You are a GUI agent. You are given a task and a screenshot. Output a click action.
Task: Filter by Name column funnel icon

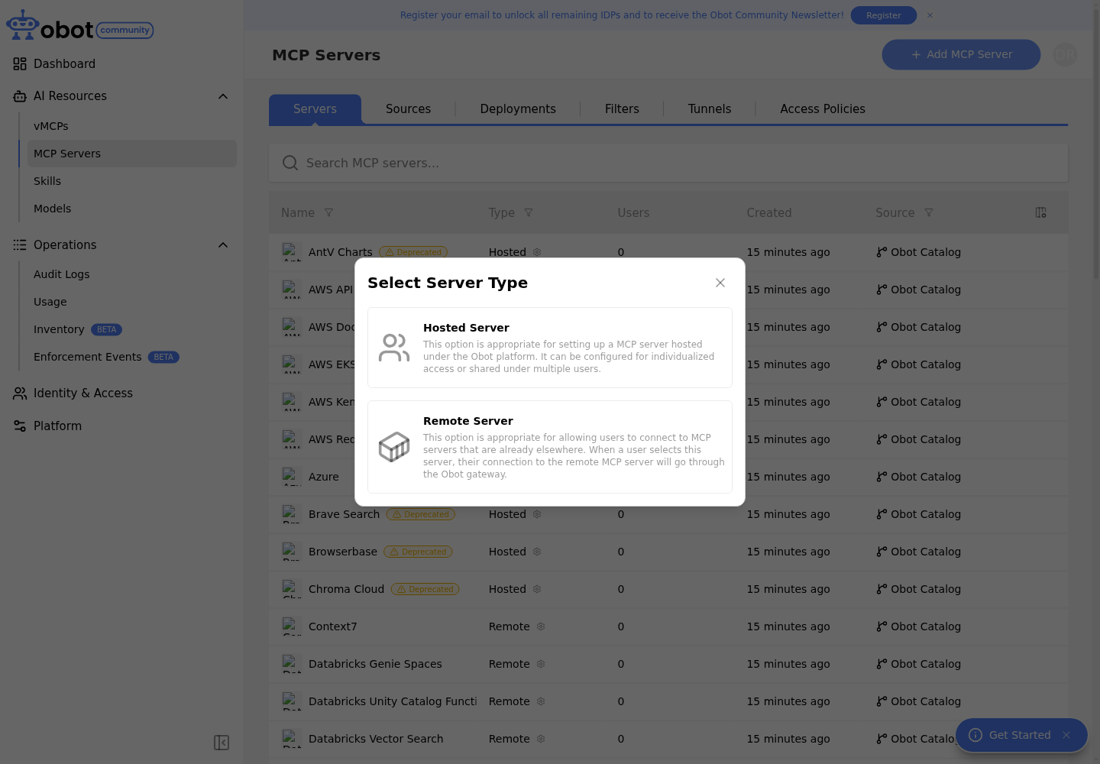[329, 213]
